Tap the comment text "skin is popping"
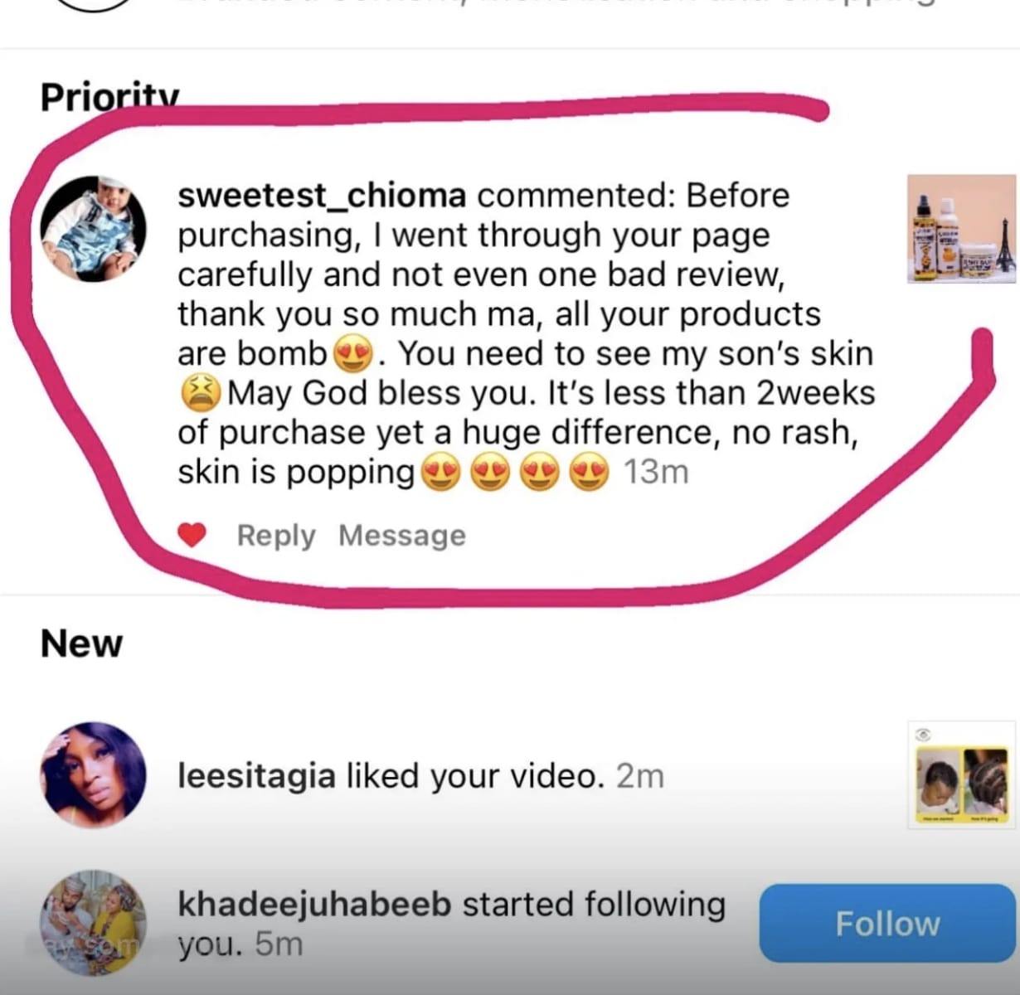Image resolution: width=1020 pixels, height=995 pixels. click(296, 472)
